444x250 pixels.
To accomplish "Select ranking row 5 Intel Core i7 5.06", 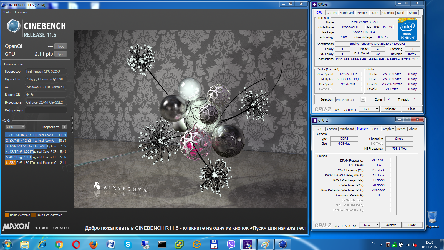I will tap(36, 157).
